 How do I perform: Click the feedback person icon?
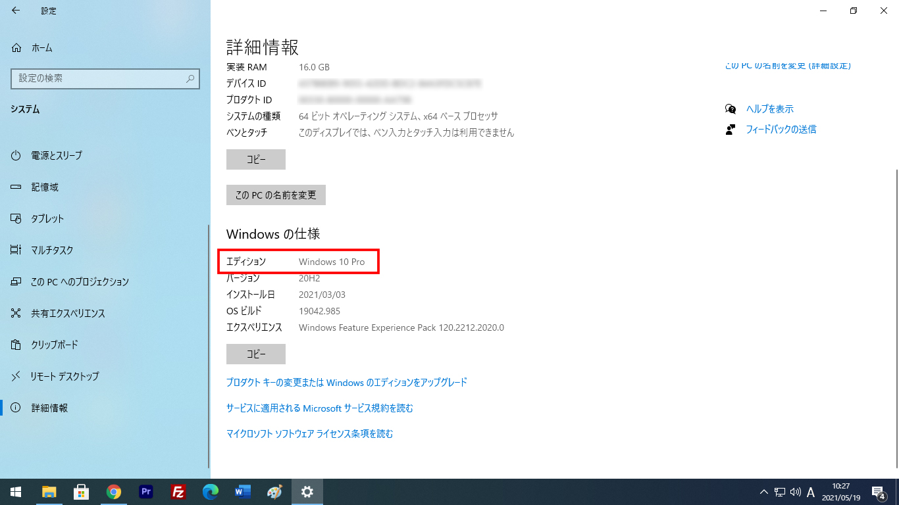(730, 130)
